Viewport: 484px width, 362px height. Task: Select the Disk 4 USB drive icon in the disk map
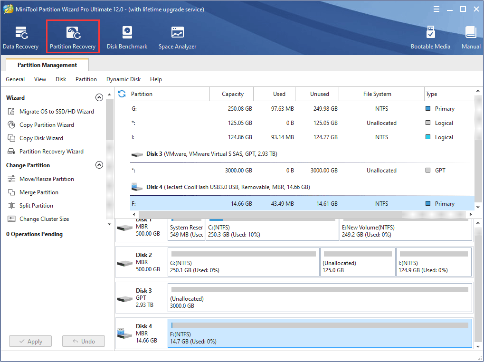point(125,333)
